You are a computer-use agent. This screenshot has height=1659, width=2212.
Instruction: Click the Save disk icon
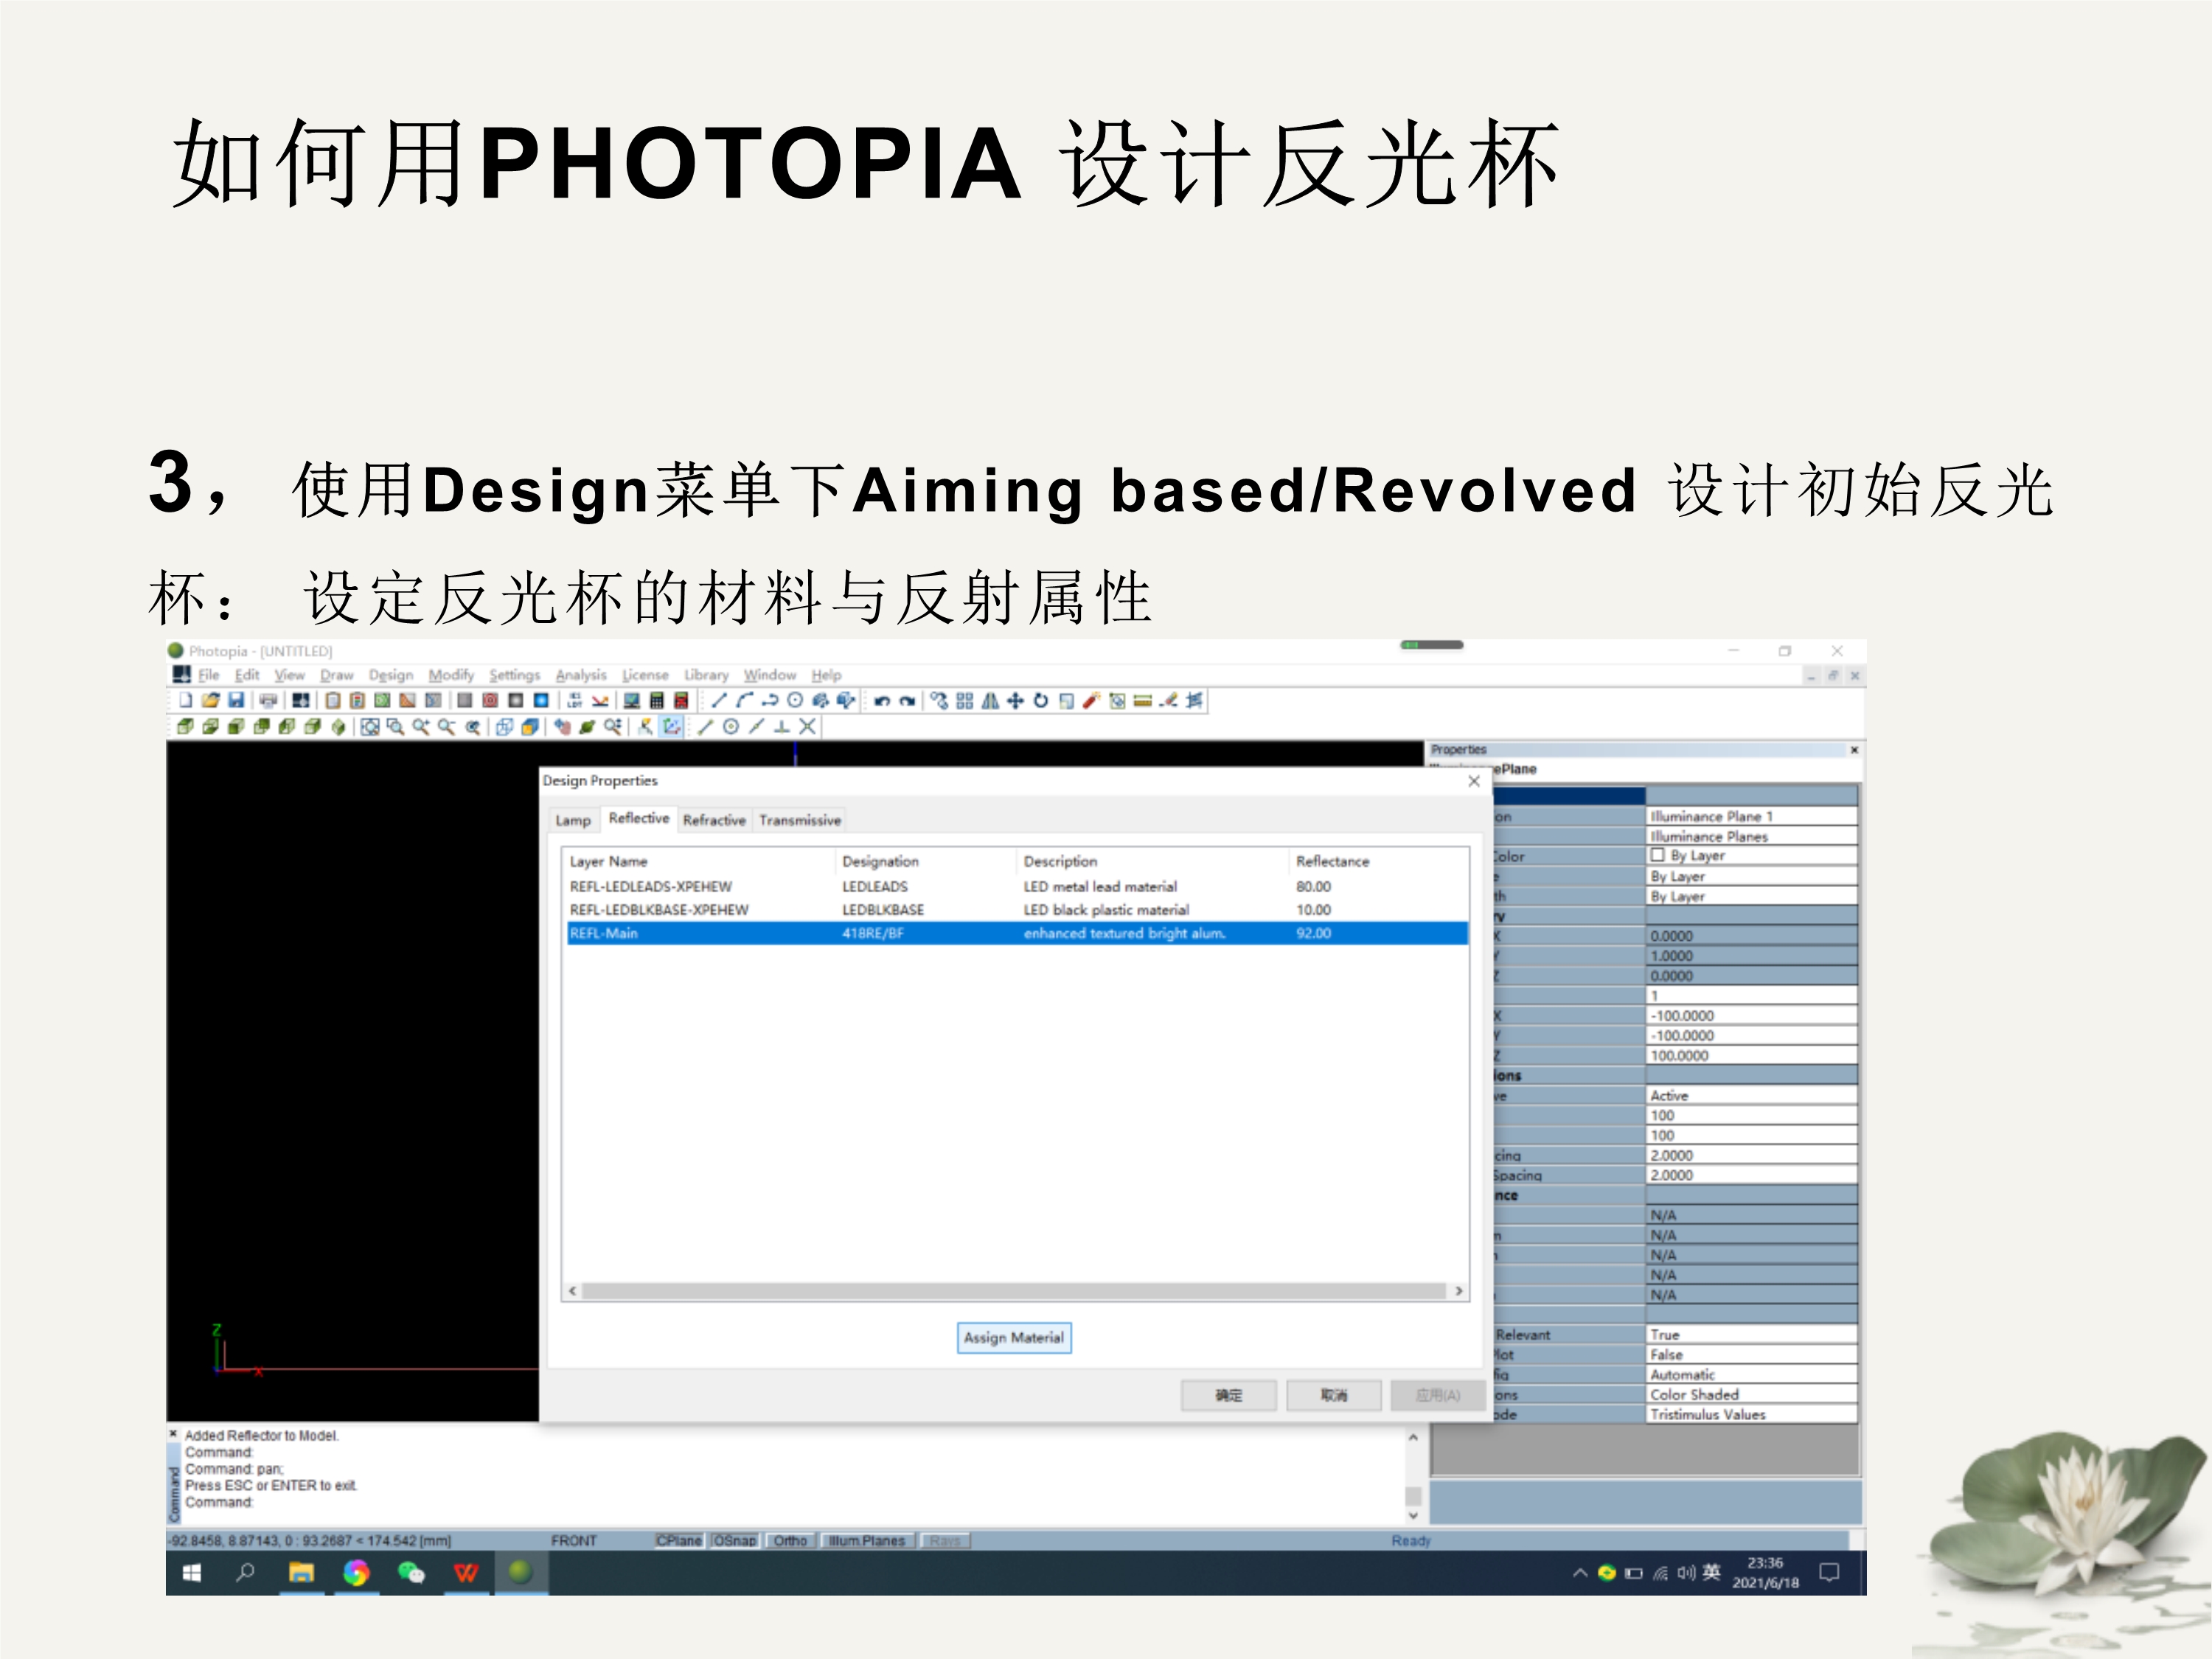click(x=236, y=700)
